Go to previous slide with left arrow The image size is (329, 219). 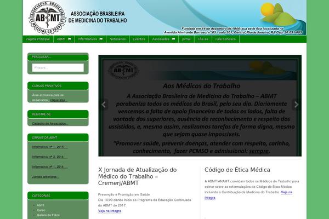click(104, 105)
